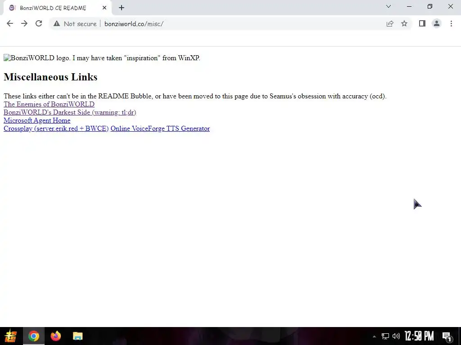The height and width of the screenshot is (345, 461).
Task: Open the Start menu icon
Action: click(x=11, y=336)
